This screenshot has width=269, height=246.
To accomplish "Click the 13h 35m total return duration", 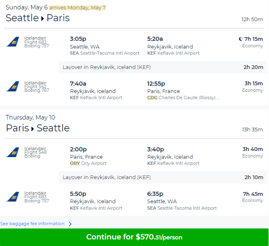I will (x=252, y=129).
